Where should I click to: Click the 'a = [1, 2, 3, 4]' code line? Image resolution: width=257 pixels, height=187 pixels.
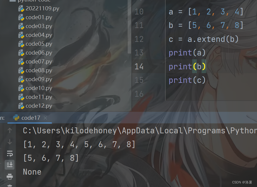tap(206, 12)
